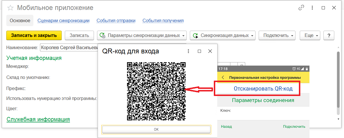Viewport: 344px width, 138px height.
Task: Click scrollbar down arrow
Action: pyautogui.click(x=338, y=119)
